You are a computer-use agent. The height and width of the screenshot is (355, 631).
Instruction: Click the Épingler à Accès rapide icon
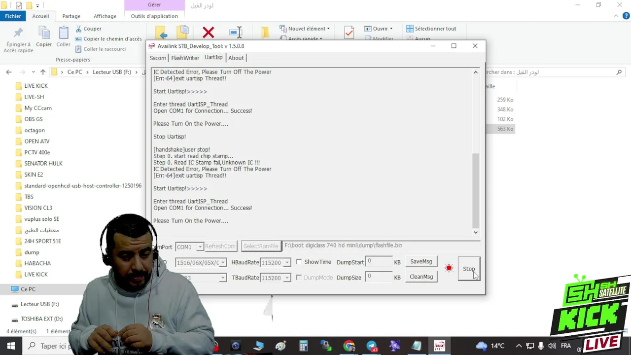click(18, 34)
